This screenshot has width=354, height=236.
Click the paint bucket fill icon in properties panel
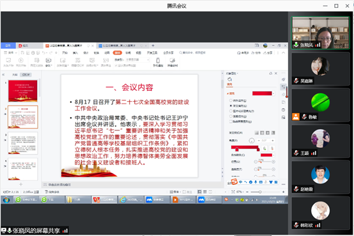point(229,79)
